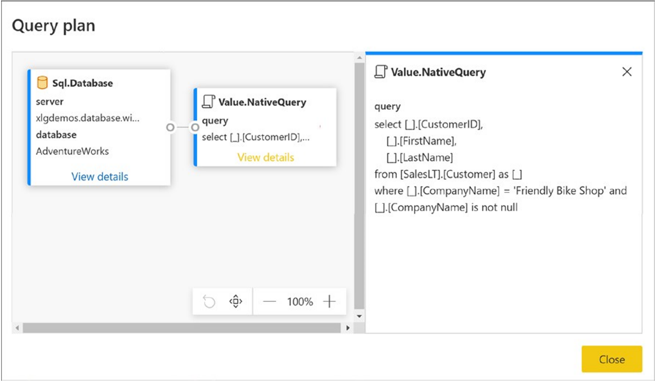Click the Sql.Database output connector circle

pos(170,127)
